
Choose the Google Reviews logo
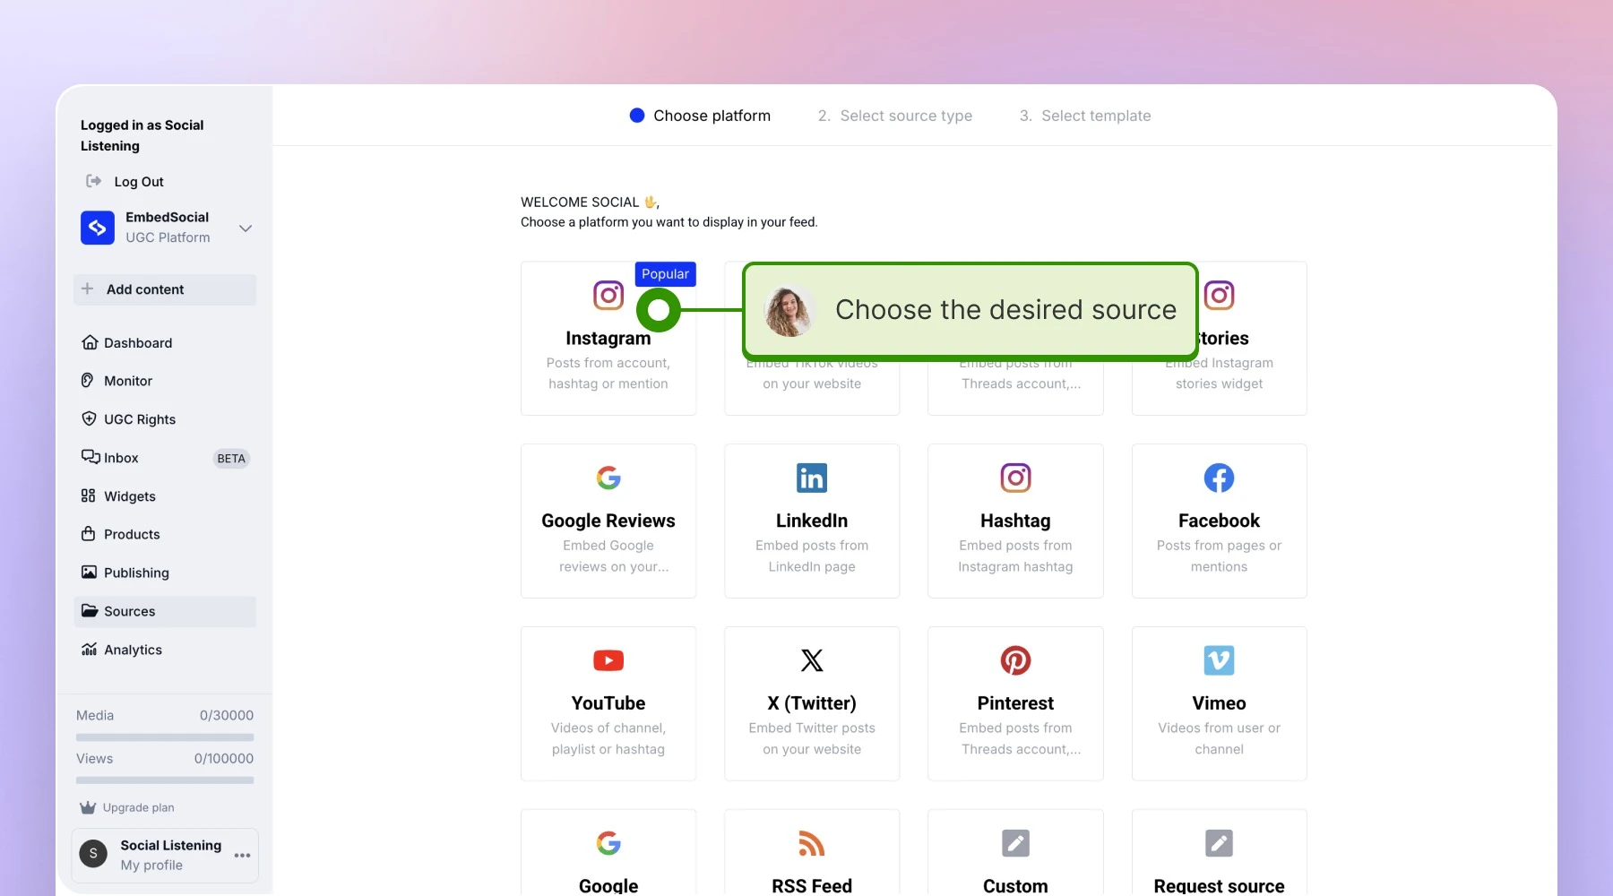pos(608,478)
